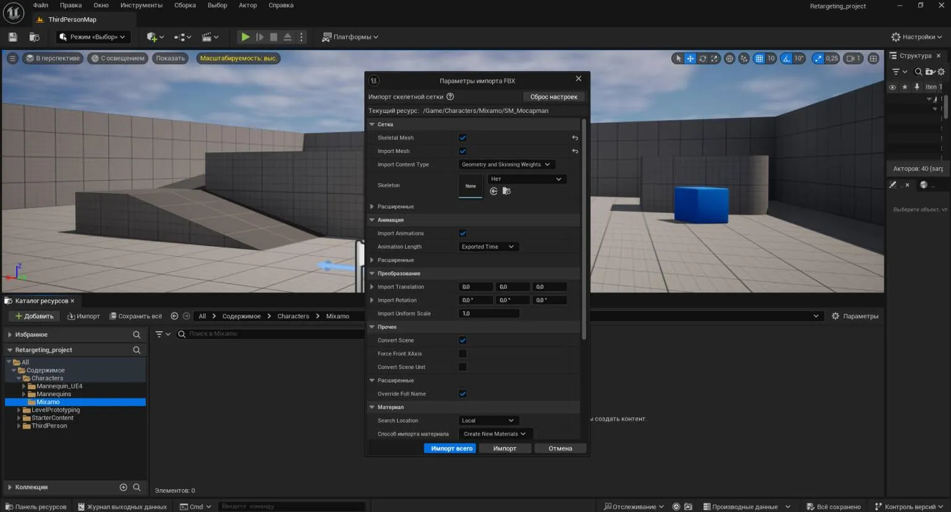
Task: Click the Import Uniform Scale field
Action: pos(488,313)
